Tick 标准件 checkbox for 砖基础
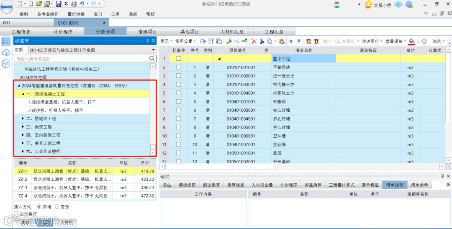The height and width of the screenshot is (229, 452). tap(179, 101)
